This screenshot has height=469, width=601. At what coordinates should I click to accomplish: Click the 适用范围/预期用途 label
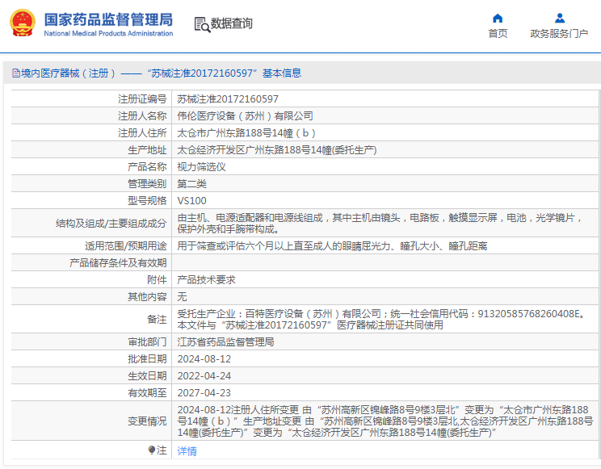point(126,246)
